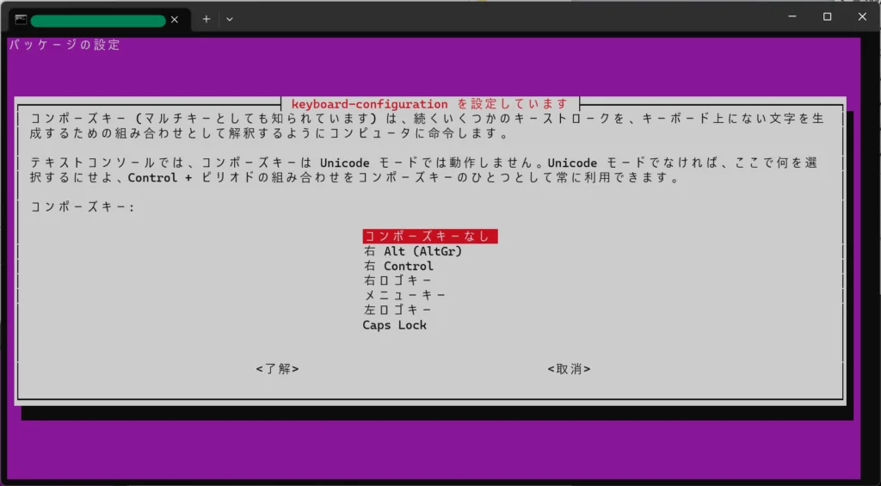The width and height of the screenshot is (881, 486).
Task: Minimize the terminal window
Action: [x=792, y=17]
